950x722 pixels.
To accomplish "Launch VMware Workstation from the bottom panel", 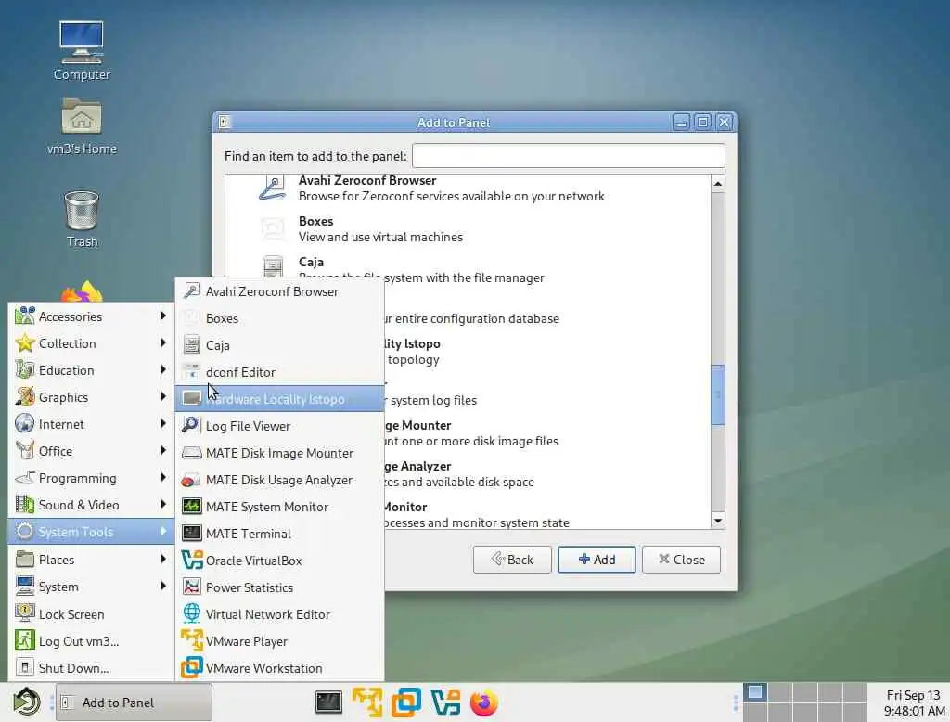I will click(x=406, y=702).
